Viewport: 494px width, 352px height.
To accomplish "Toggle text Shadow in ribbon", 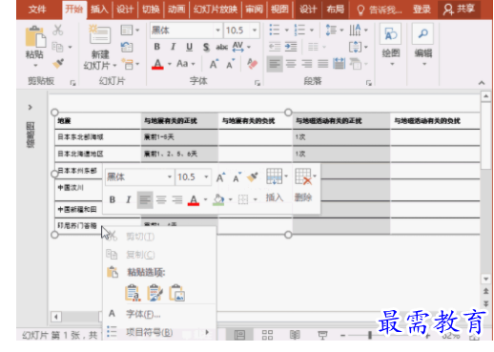I will 206,48.
